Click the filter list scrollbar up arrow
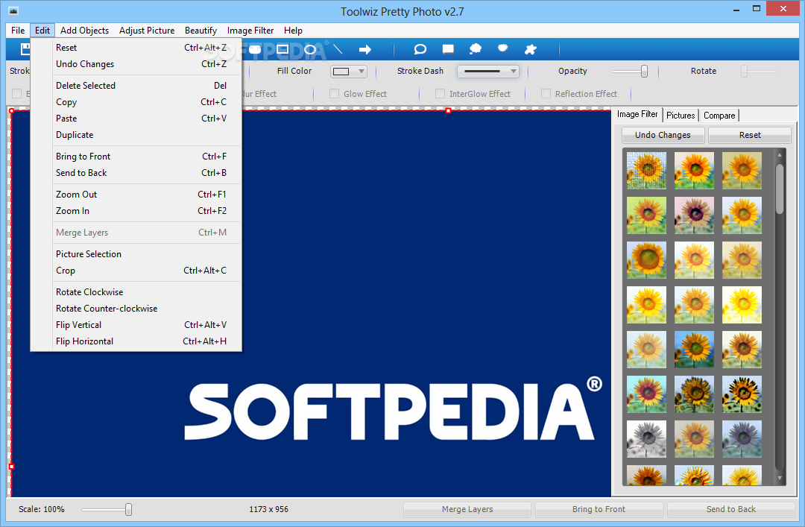This screenshot has width=805, height=527. click(x=780, y=154)
